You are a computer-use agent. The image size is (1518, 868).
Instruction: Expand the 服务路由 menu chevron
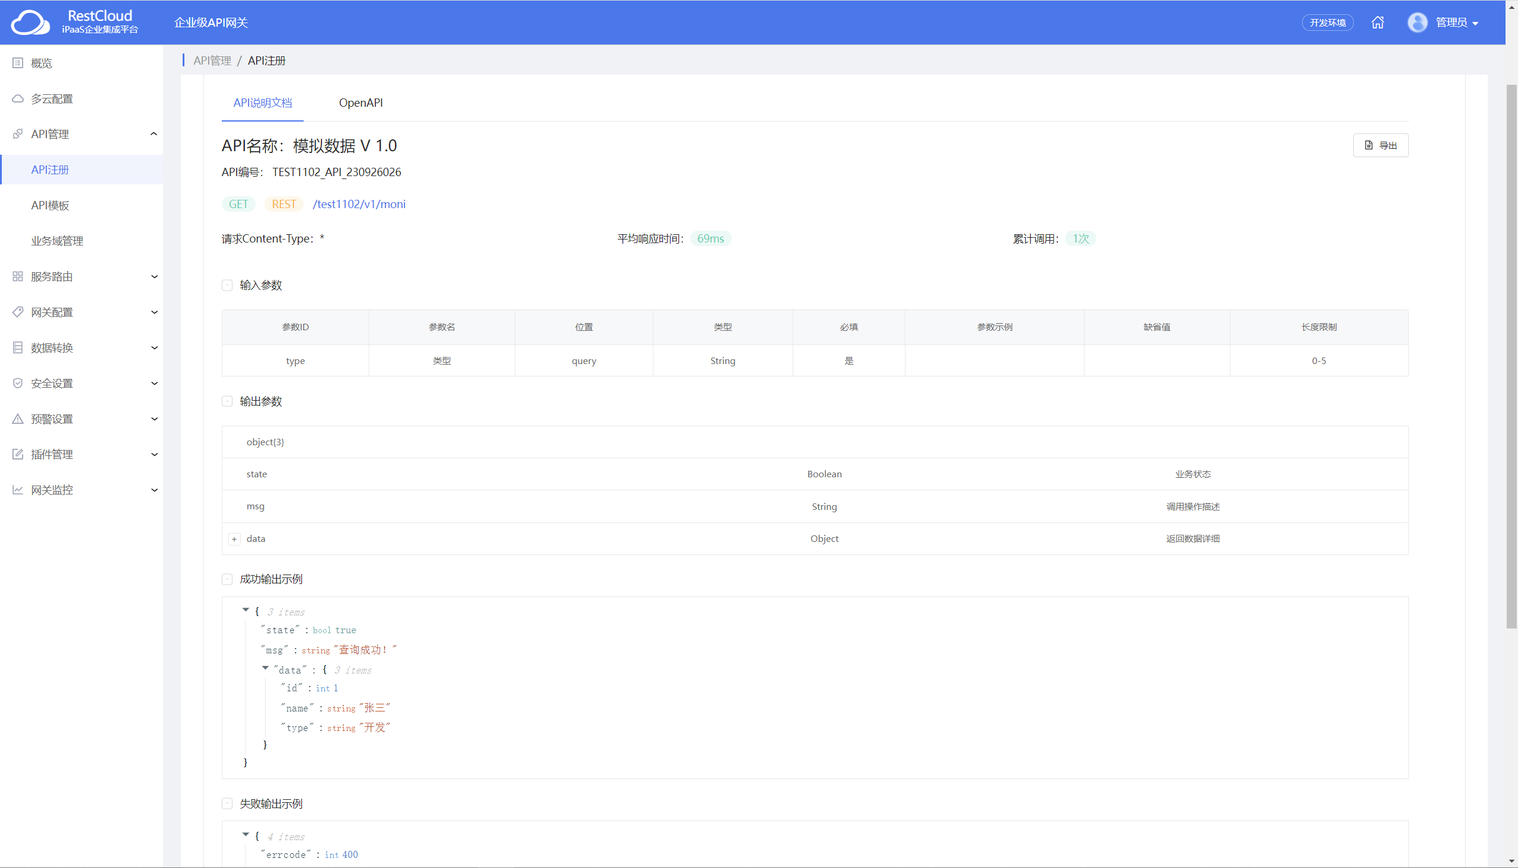(x=154, y=277)
